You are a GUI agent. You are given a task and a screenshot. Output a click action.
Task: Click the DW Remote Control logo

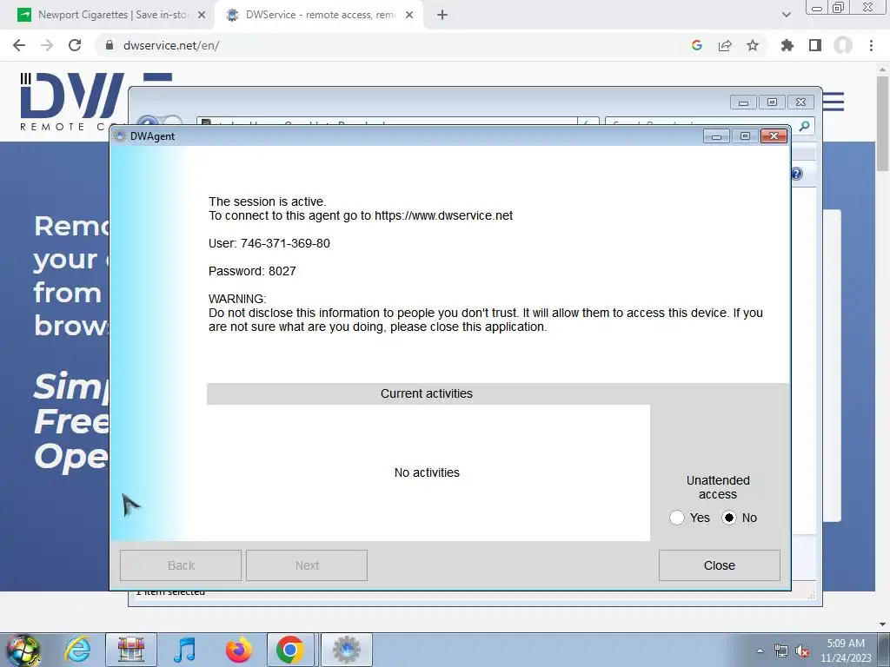tap(71, 102)
